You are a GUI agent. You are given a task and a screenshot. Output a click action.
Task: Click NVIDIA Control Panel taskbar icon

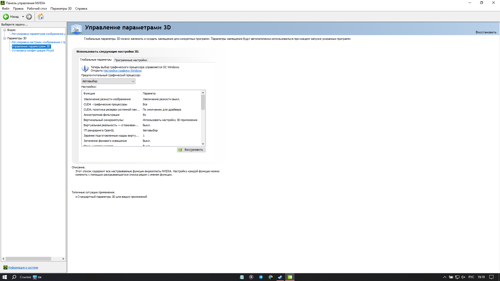(290, 277)
